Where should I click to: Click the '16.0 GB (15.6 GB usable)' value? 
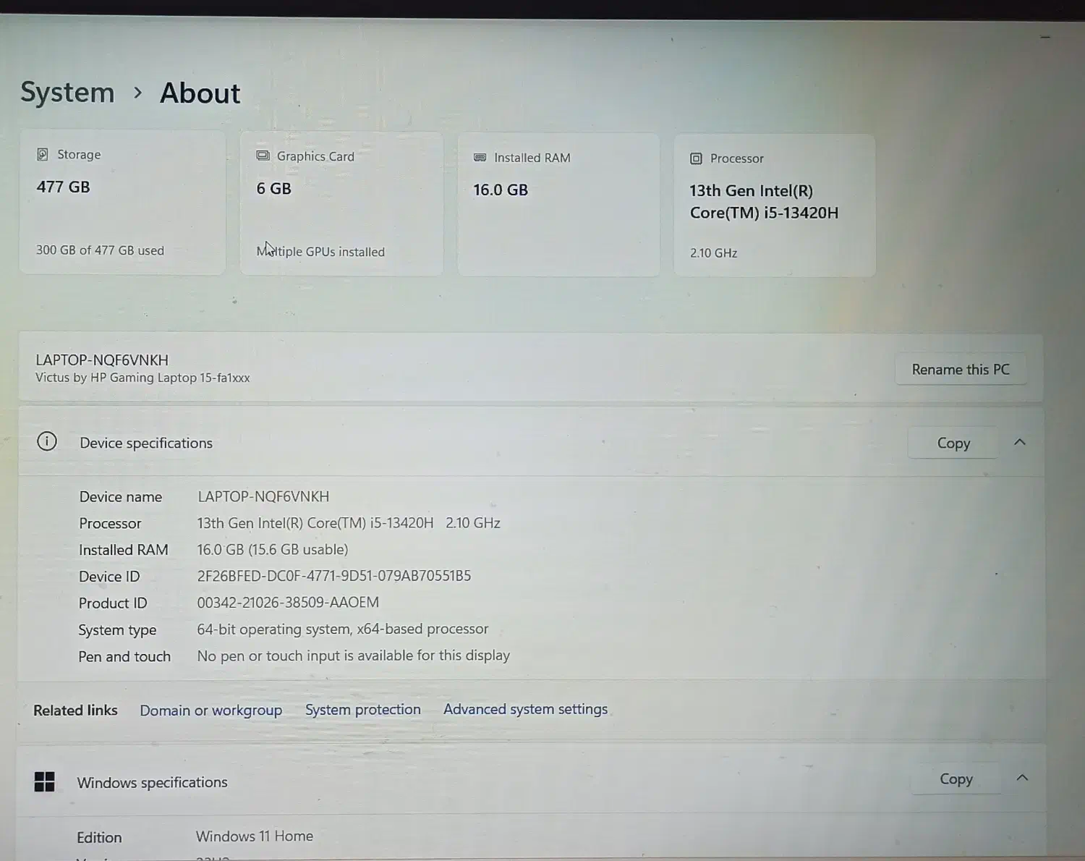pyautogui.click(x=273, y=550)
